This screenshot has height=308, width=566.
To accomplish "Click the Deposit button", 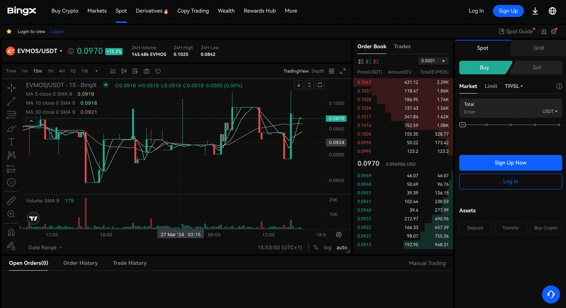I will tap(475, 228).
